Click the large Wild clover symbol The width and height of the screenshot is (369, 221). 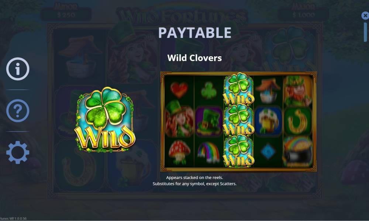tap(105, 119)
